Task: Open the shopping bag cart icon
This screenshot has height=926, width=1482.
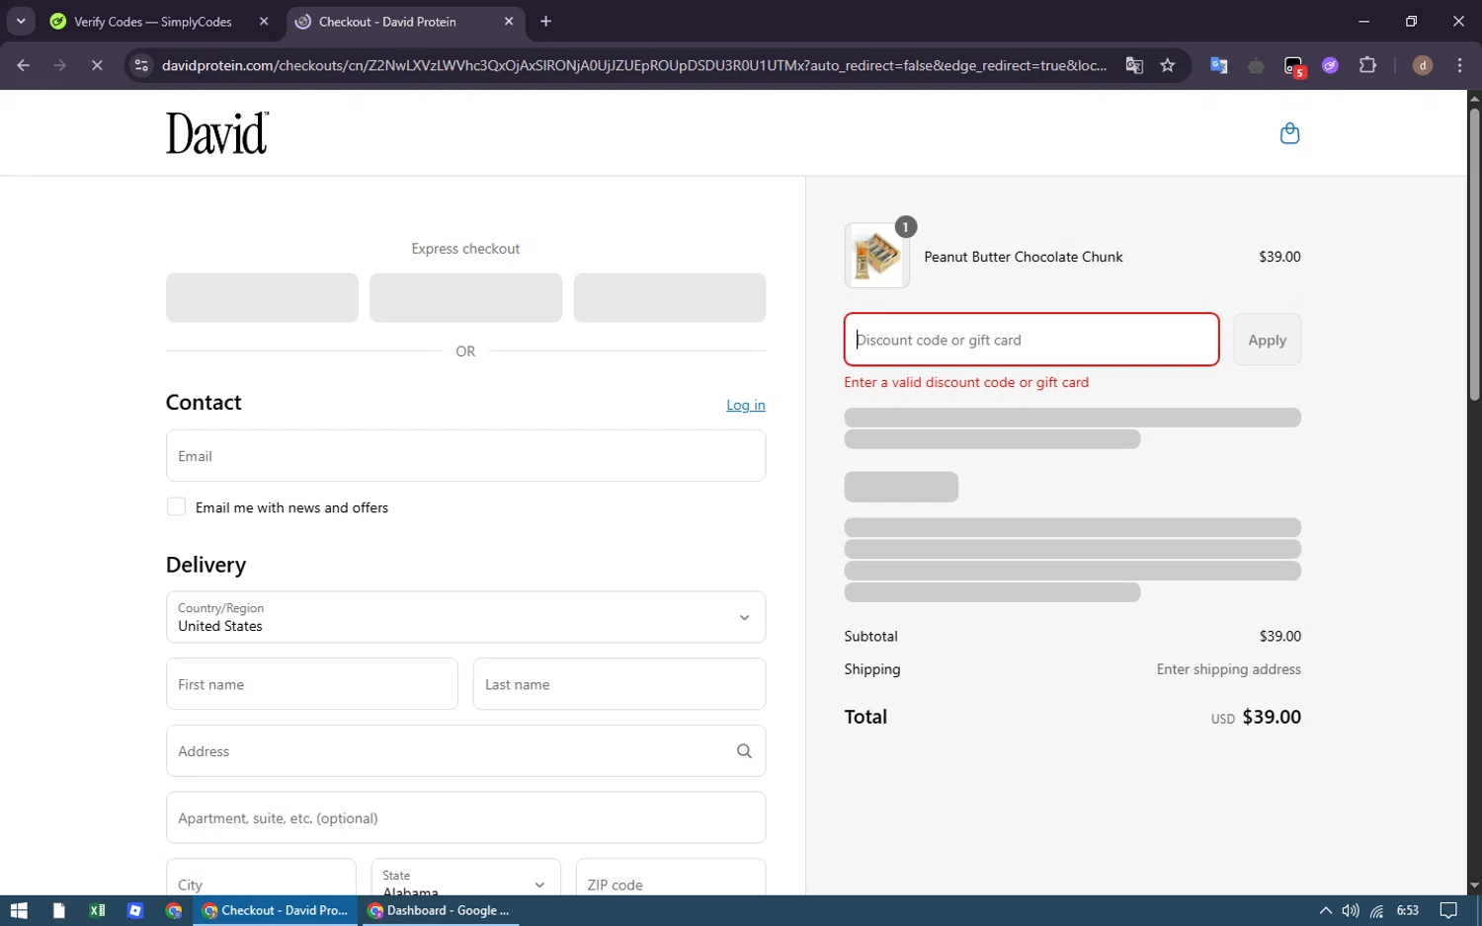Action: [1289, 133]
